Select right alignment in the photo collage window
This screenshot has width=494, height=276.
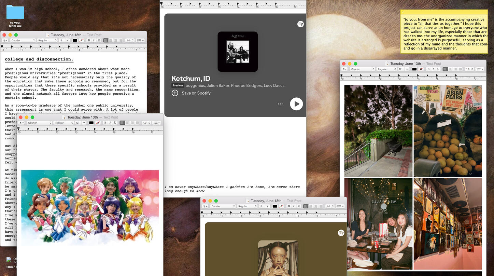[x=455, y=69]
